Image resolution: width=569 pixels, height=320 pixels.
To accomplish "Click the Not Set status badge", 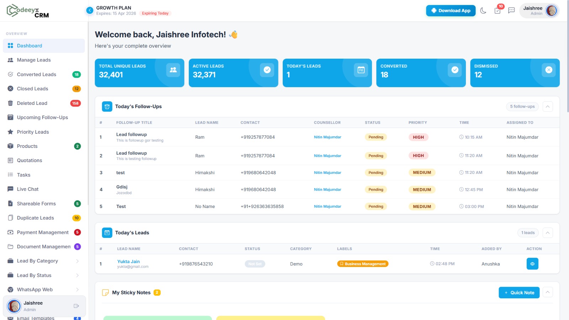I will click(x=255, y=264).
